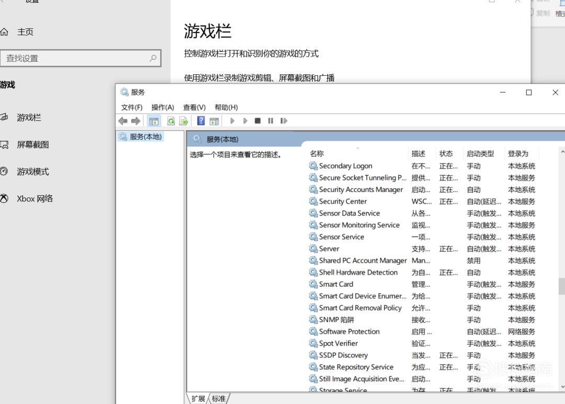Select 服务(本地) in the console tree

[x=141, y=137]
